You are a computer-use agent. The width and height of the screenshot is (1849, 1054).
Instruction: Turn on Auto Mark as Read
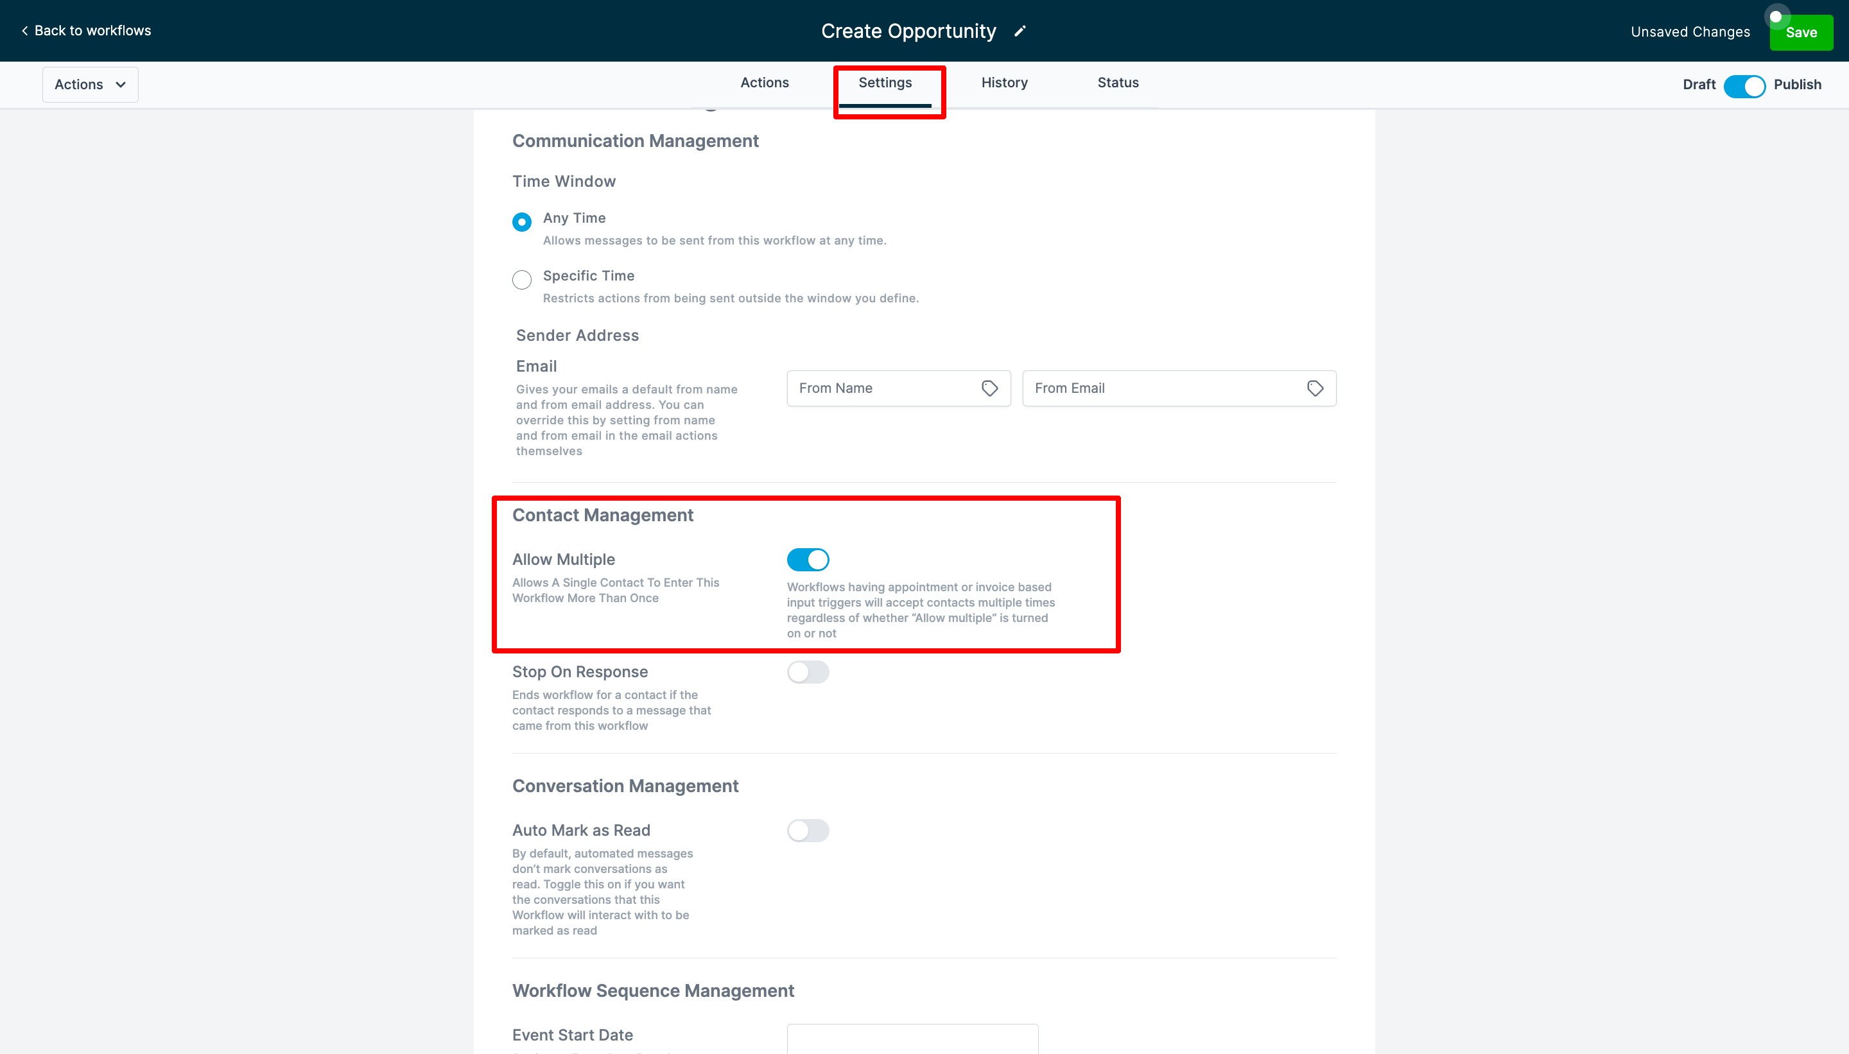click(807, 831)
